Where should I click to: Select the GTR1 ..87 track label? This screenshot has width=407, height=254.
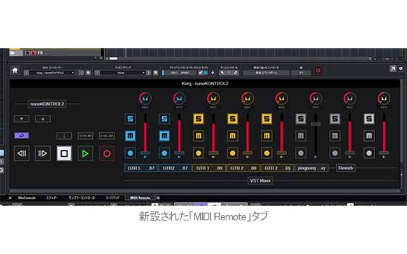click(141, 168)
